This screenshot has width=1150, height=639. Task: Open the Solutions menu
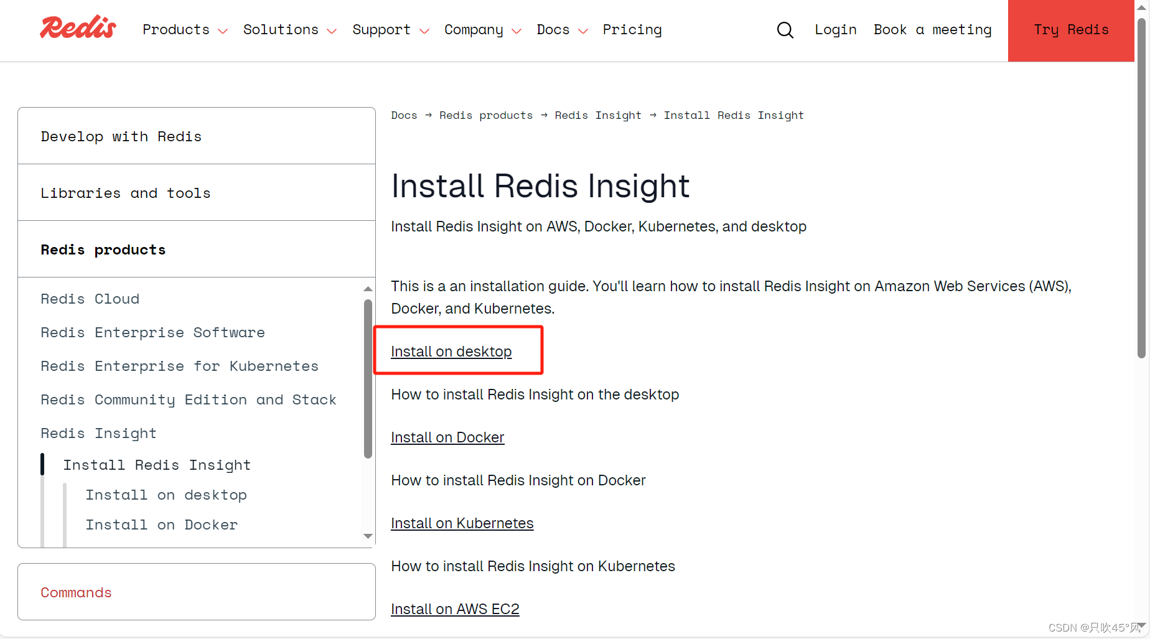coord(281,30)
